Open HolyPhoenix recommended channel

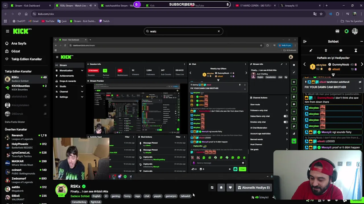pyautogui.click(x=26, y=146)
